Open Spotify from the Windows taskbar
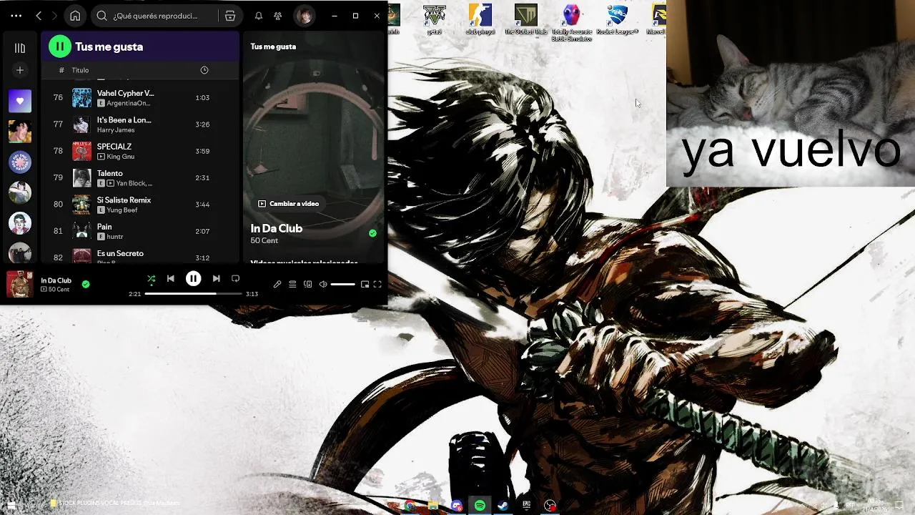This screenshot has width=915, height=515. (x=480, y=505)
